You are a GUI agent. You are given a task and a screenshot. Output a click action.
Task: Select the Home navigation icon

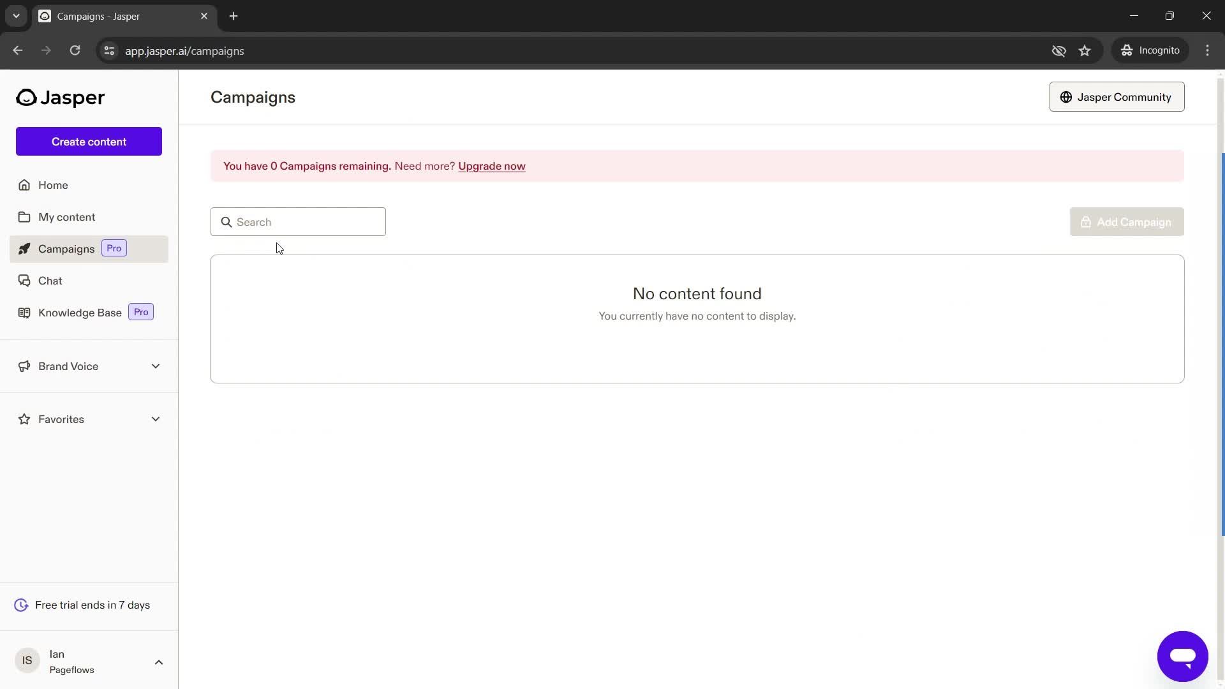(23, 184)
